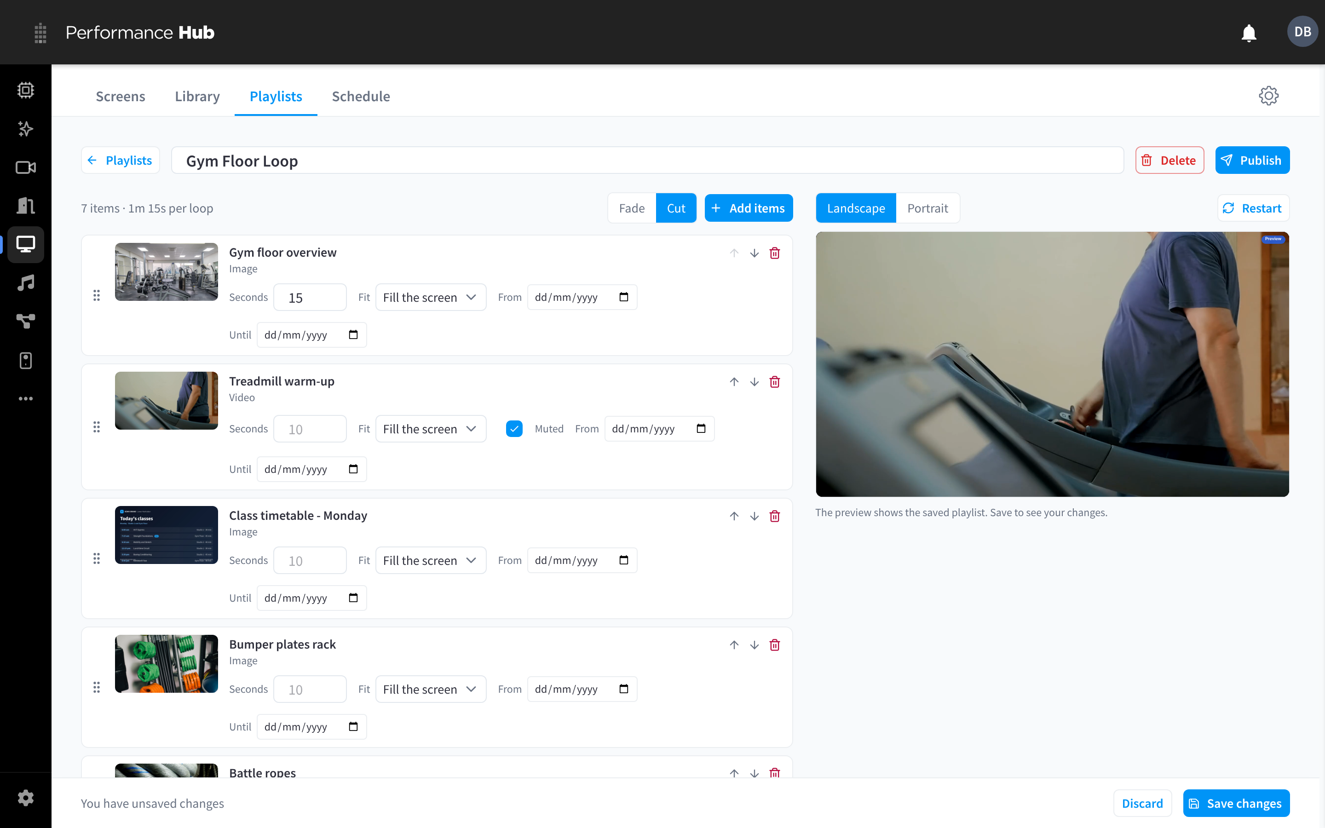Switch to the Schedule tab
Image resolution: width=1325 pixels, height=828 pixels.
[361, 97]
